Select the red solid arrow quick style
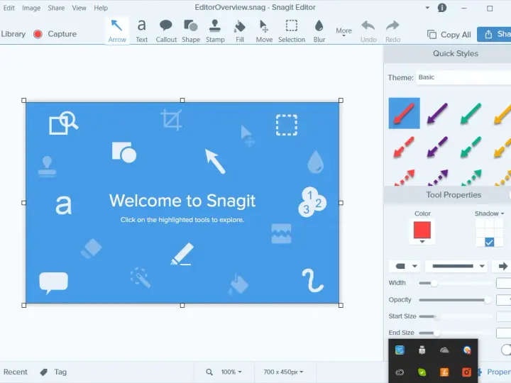This screenshot has width=511, height=383. click(x=404, y=113)
